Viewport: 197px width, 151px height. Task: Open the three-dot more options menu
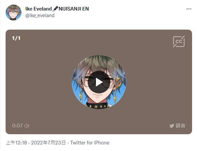click(x=189, y=9)
